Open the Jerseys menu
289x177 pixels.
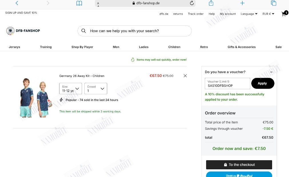tap(14, 47)
